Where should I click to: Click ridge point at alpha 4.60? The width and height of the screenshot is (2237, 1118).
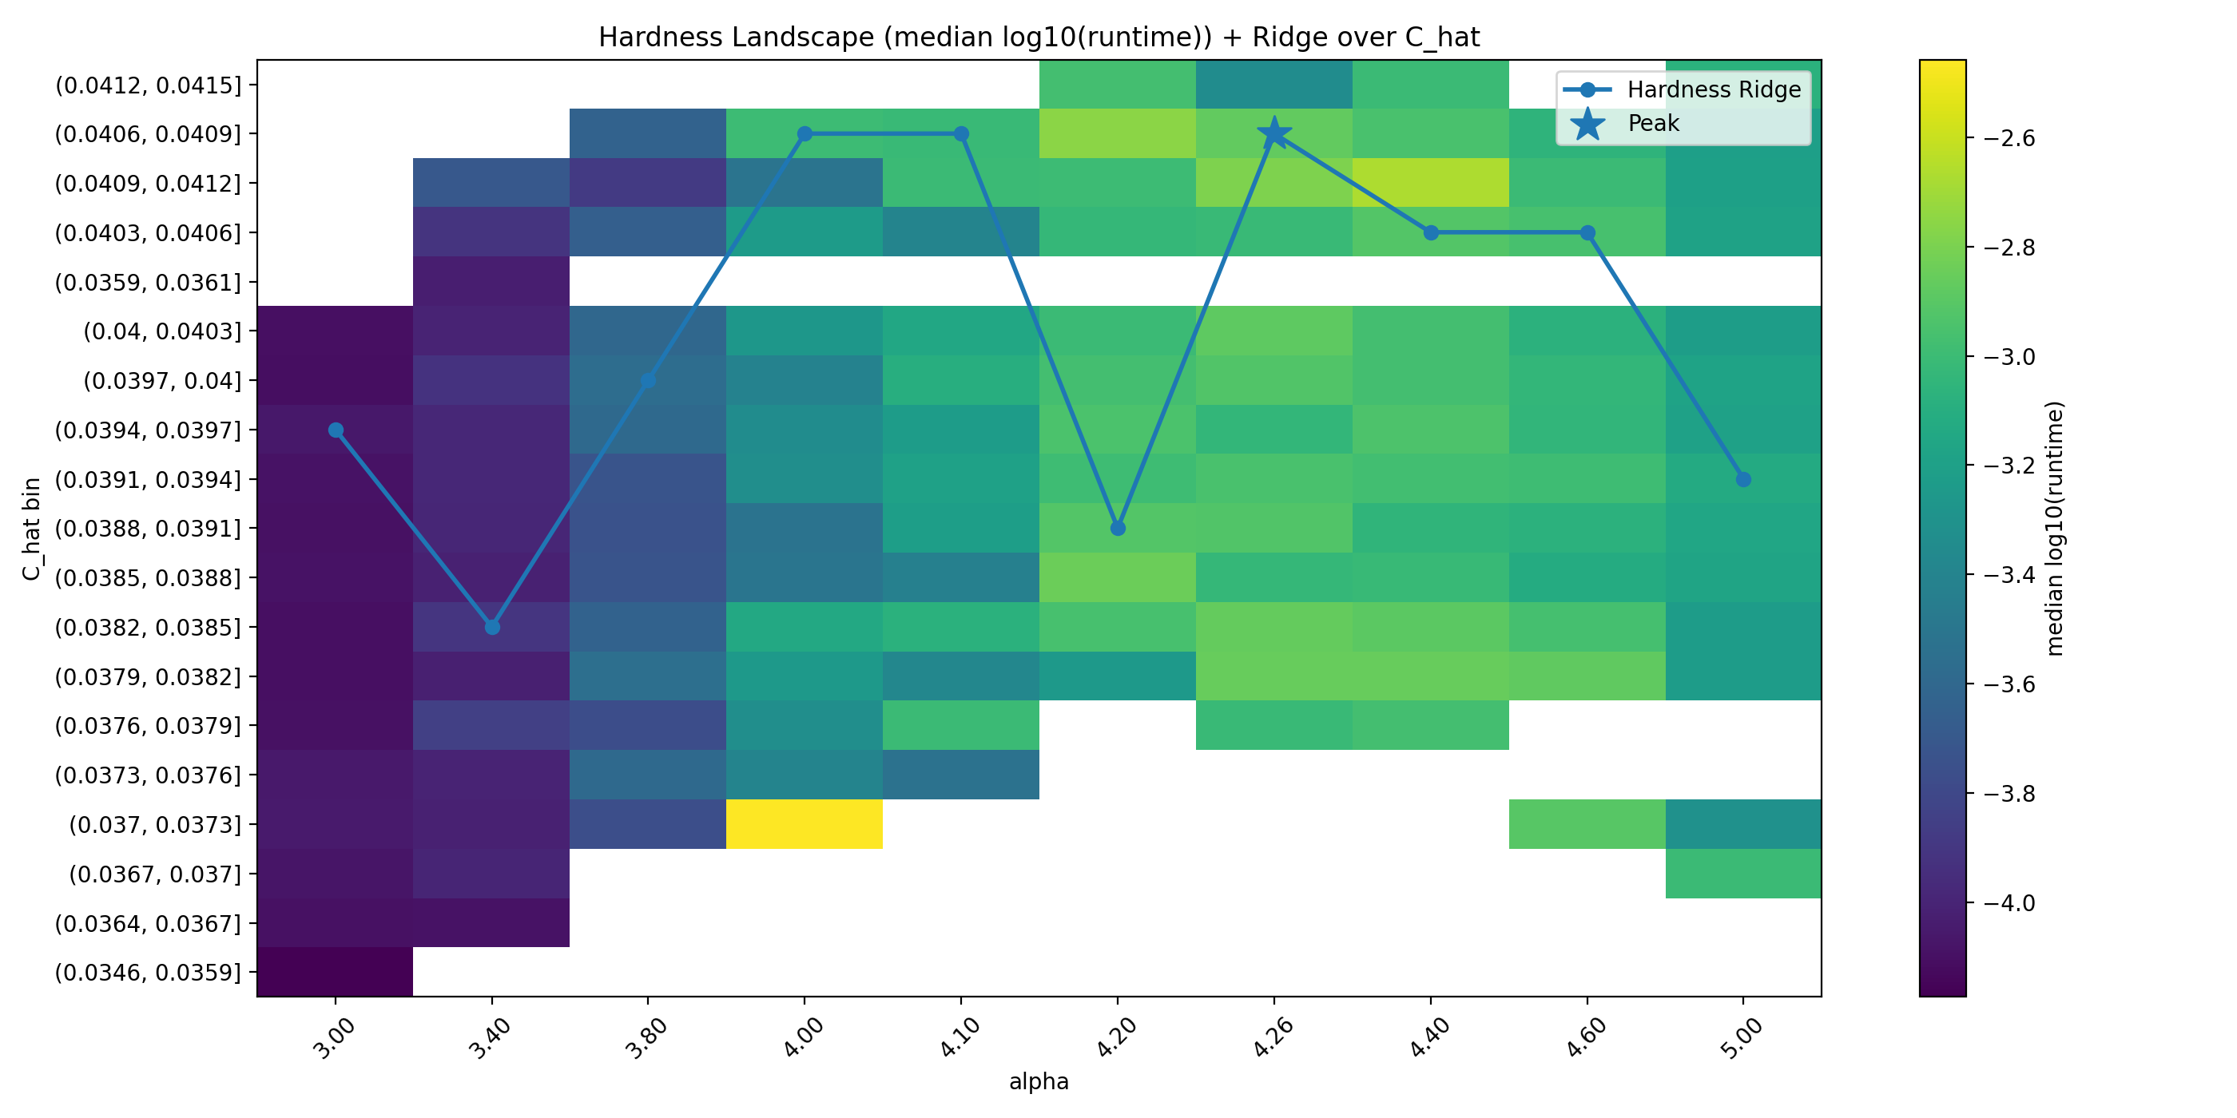point(1587,232)
